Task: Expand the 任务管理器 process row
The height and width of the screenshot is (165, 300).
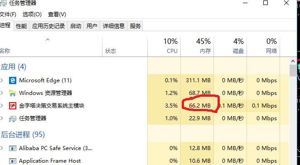Action: 2,118
